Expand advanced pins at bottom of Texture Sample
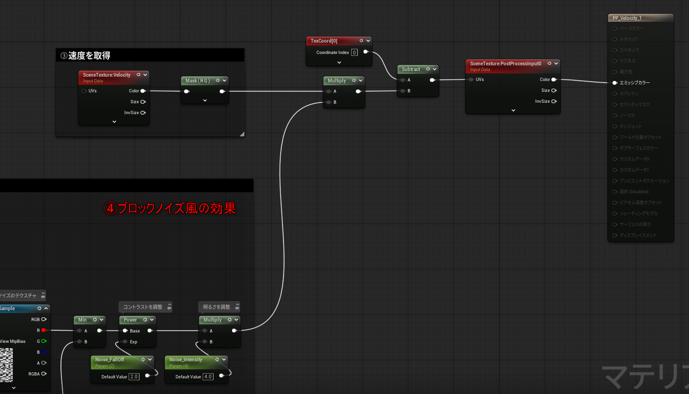The image size is (689, 394). tap(13, 387)
